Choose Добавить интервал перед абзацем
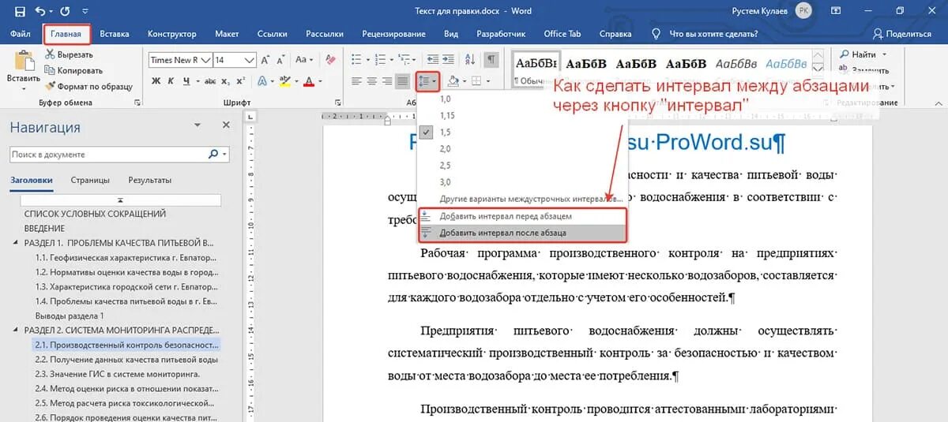Image resolution: width=948 pixels, height=422 pixels. tap(522, 216)
